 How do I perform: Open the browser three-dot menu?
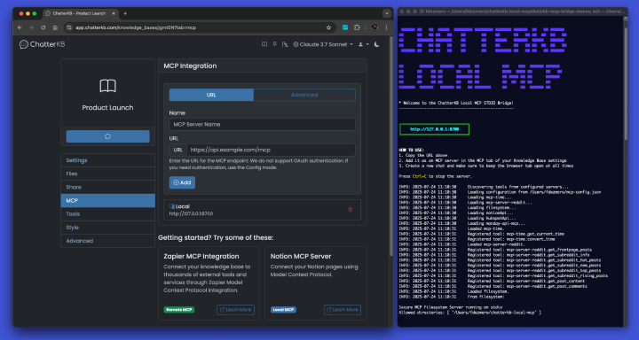tap(386, 27)
